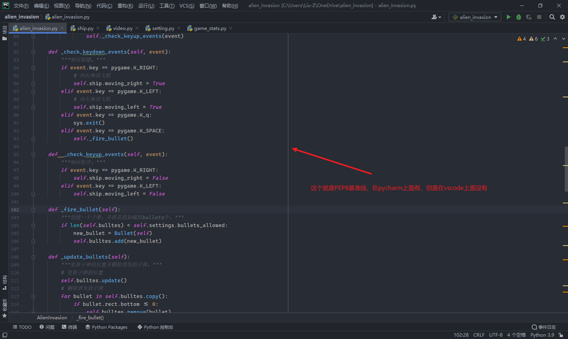Toggle tool window quick-access icon in status bar
Screen dimensions: 568x339
pos(5,335)
